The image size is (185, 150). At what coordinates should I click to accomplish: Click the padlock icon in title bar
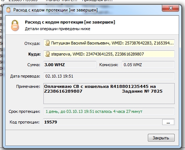(x=8, y=10)
